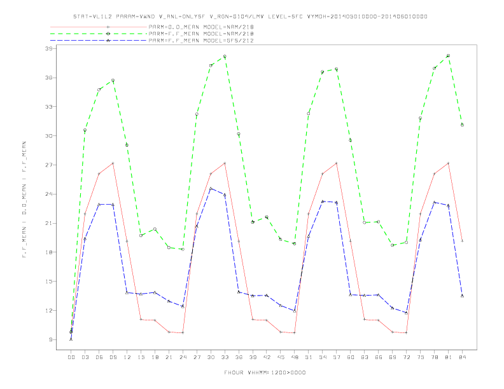Click x-axis forecast hour label 51
Screen dimensions: 504x389
tap(309, 357)
